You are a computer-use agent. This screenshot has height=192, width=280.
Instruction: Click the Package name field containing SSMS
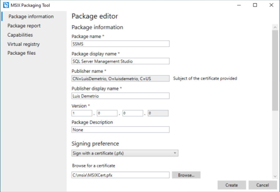(x=120, y=44)
